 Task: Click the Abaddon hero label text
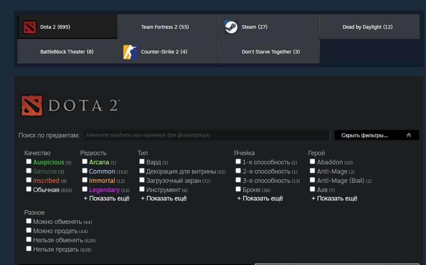tap(330, 162)
